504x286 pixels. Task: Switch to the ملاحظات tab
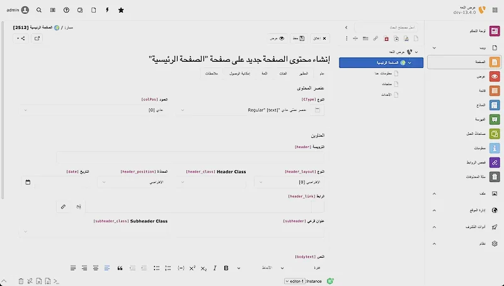point(212,74)
